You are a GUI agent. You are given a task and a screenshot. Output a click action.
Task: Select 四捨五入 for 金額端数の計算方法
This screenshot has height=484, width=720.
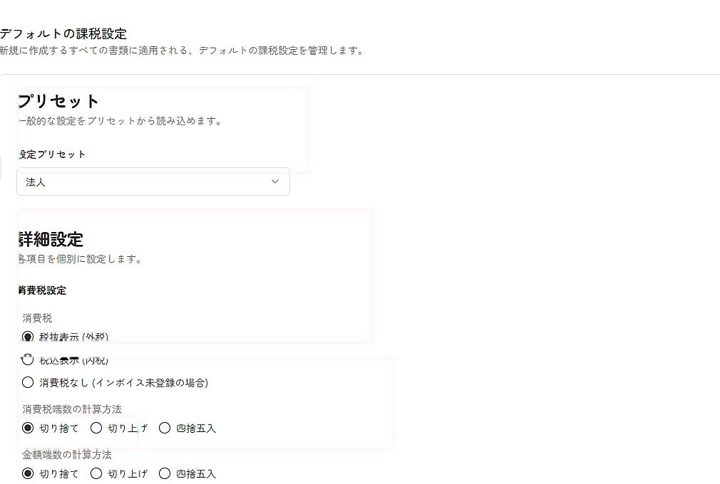click(165, 473)
